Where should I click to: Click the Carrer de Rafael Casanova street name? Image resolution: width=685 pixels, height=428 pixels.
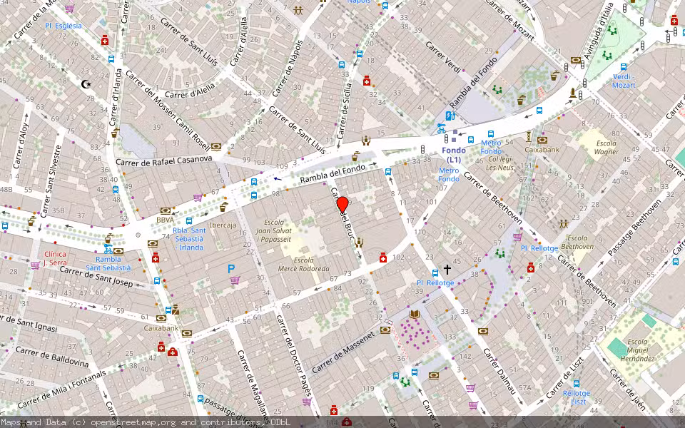164,160
